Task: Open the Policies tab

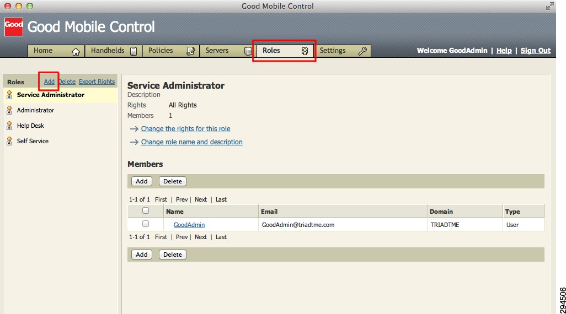Action: tap(171, 51)
